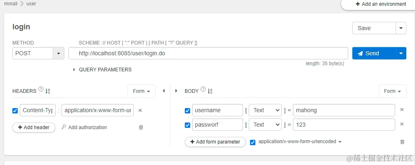Uncheck the username parameter checkbox
This screenshot has height=165, width=415.
coord(187,111)
